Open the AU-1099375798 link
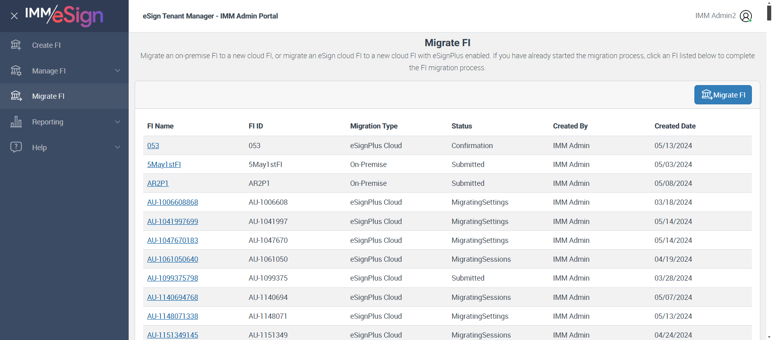Image resolution: width=772 pixels, height=340 pixels. click(172, 278)
